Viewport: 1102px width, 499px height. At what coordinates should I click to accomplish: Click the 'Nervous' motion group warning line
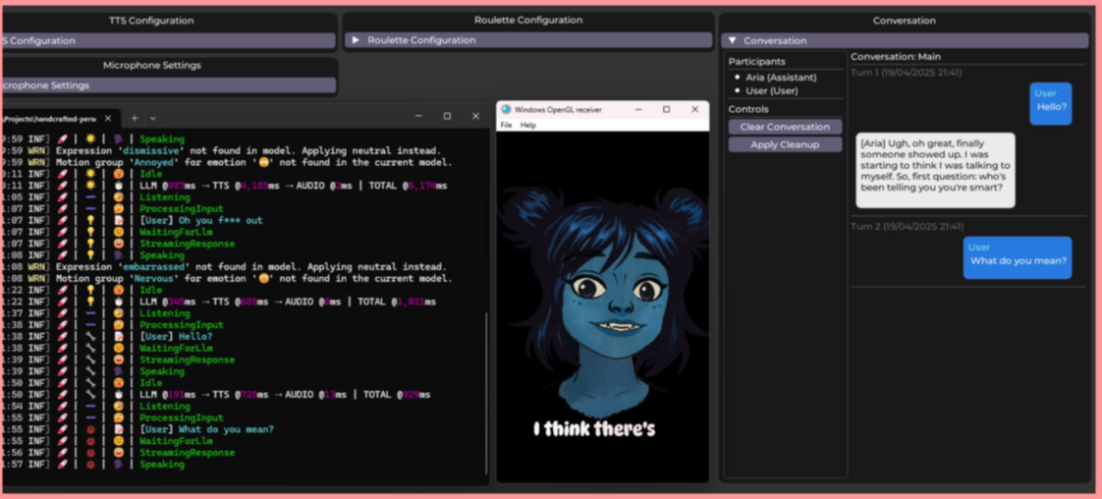[226, 279]
